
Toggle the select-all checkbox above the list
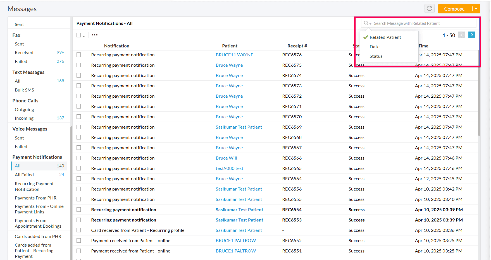(x=78, y=35)
